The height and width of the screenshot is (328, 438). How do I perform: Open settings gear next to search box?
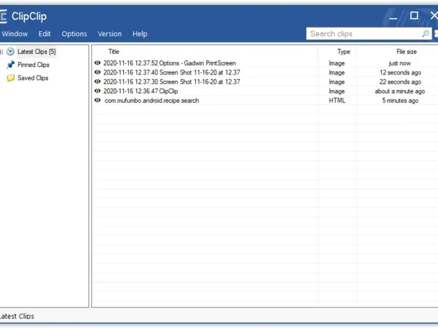tap(436, 34)
